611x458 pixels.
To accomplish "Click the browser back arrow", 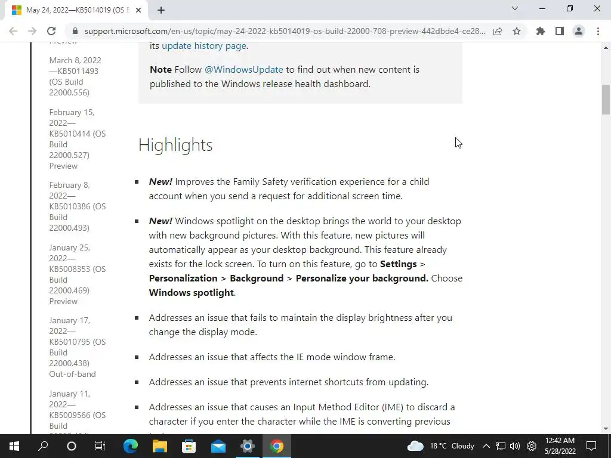I will (x=13, y=31).
